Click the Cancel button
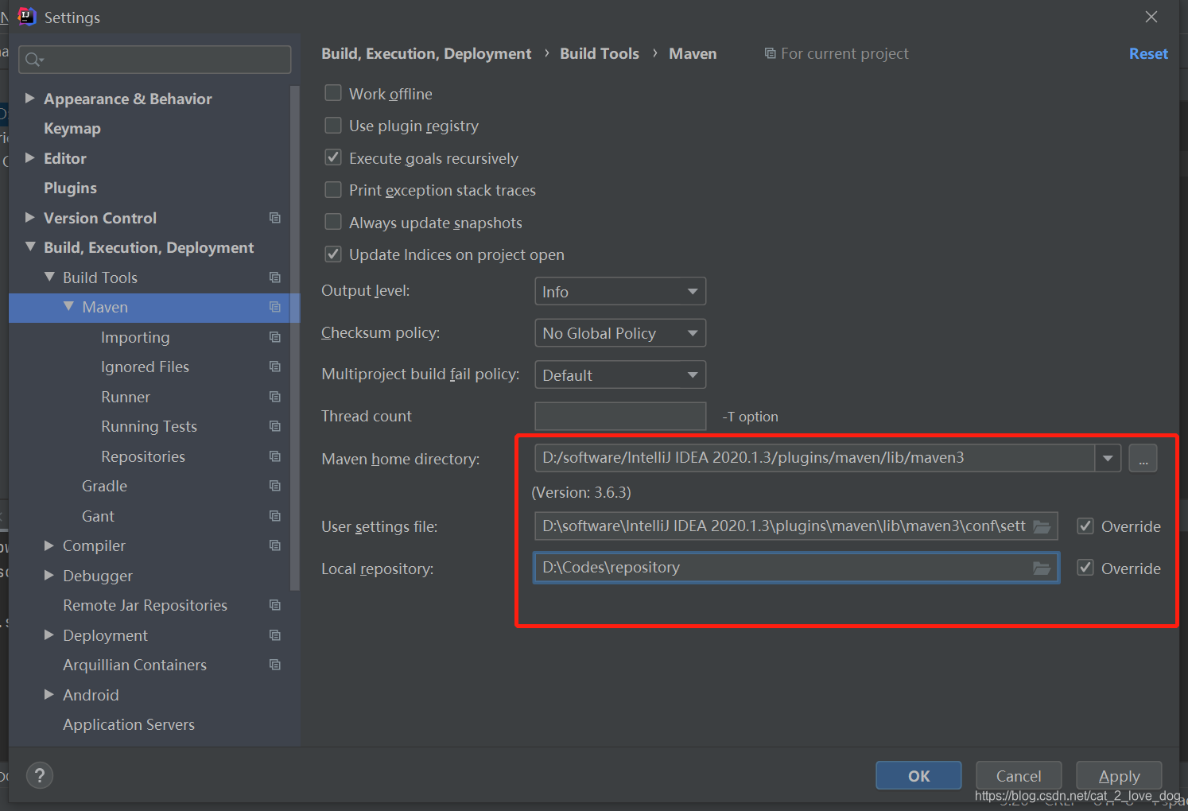The width and height of the screenshot is (1188, 811). 1019,775
